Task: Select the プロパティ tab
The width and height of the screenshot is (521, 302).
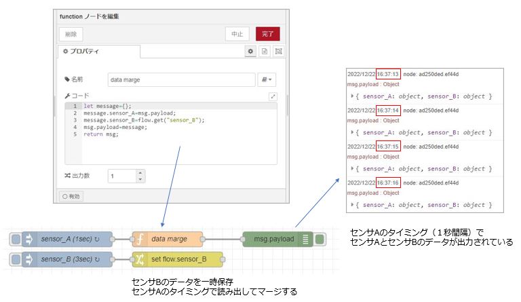Action: pyautogui.click(x=99, y=52)
